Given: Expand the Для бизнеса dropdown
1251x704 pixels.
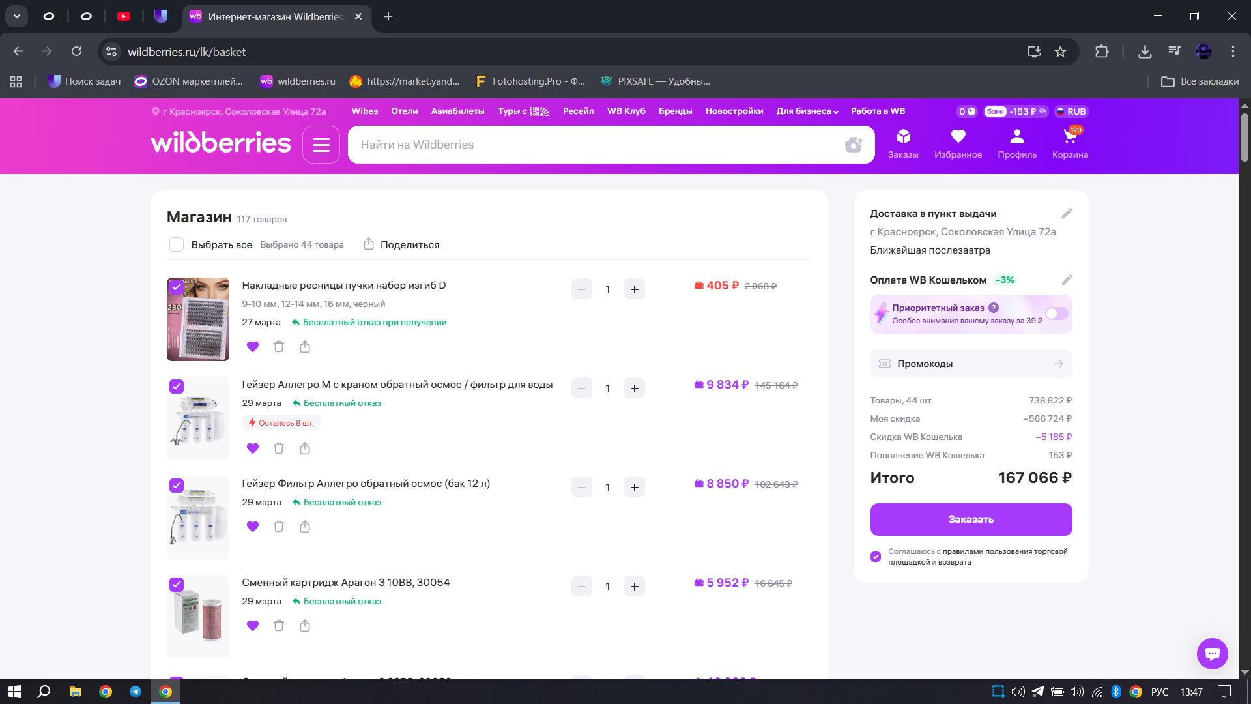Looking at the screenshot, I should click(x=807, y=111).
